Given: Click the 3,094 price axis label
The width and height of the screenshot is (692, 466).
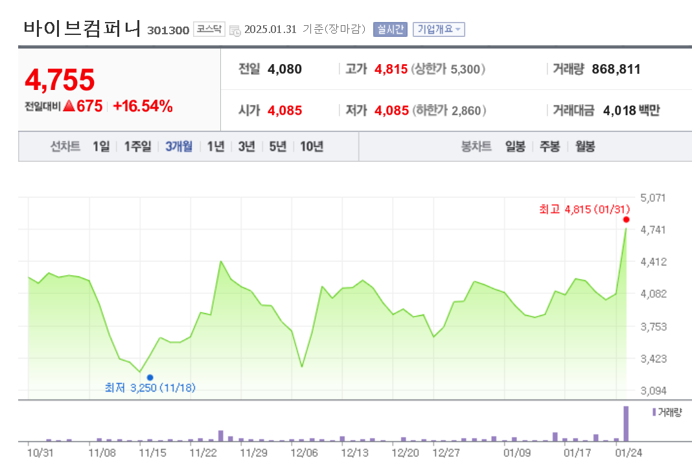Looking at the screenshot, I should (x=653, y=391).
